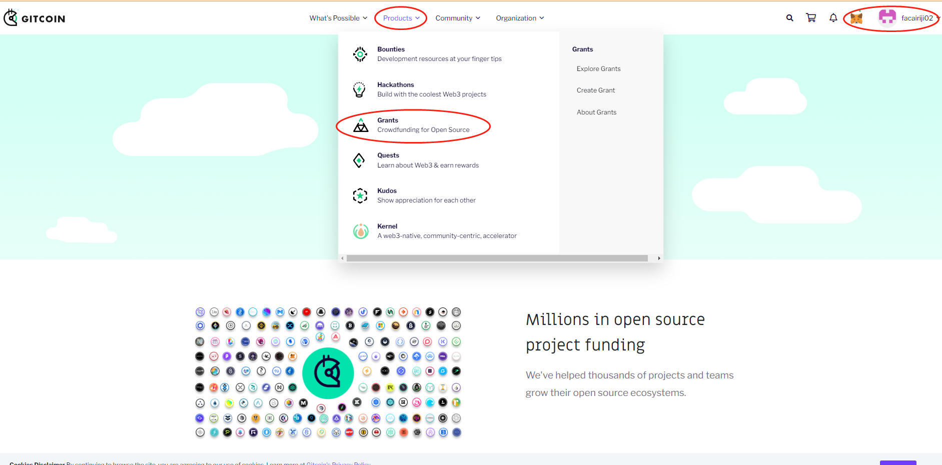The height and width of the screenshot is (465, 942).
Task: Open the search magnifier icon
Action: [789, 18]
